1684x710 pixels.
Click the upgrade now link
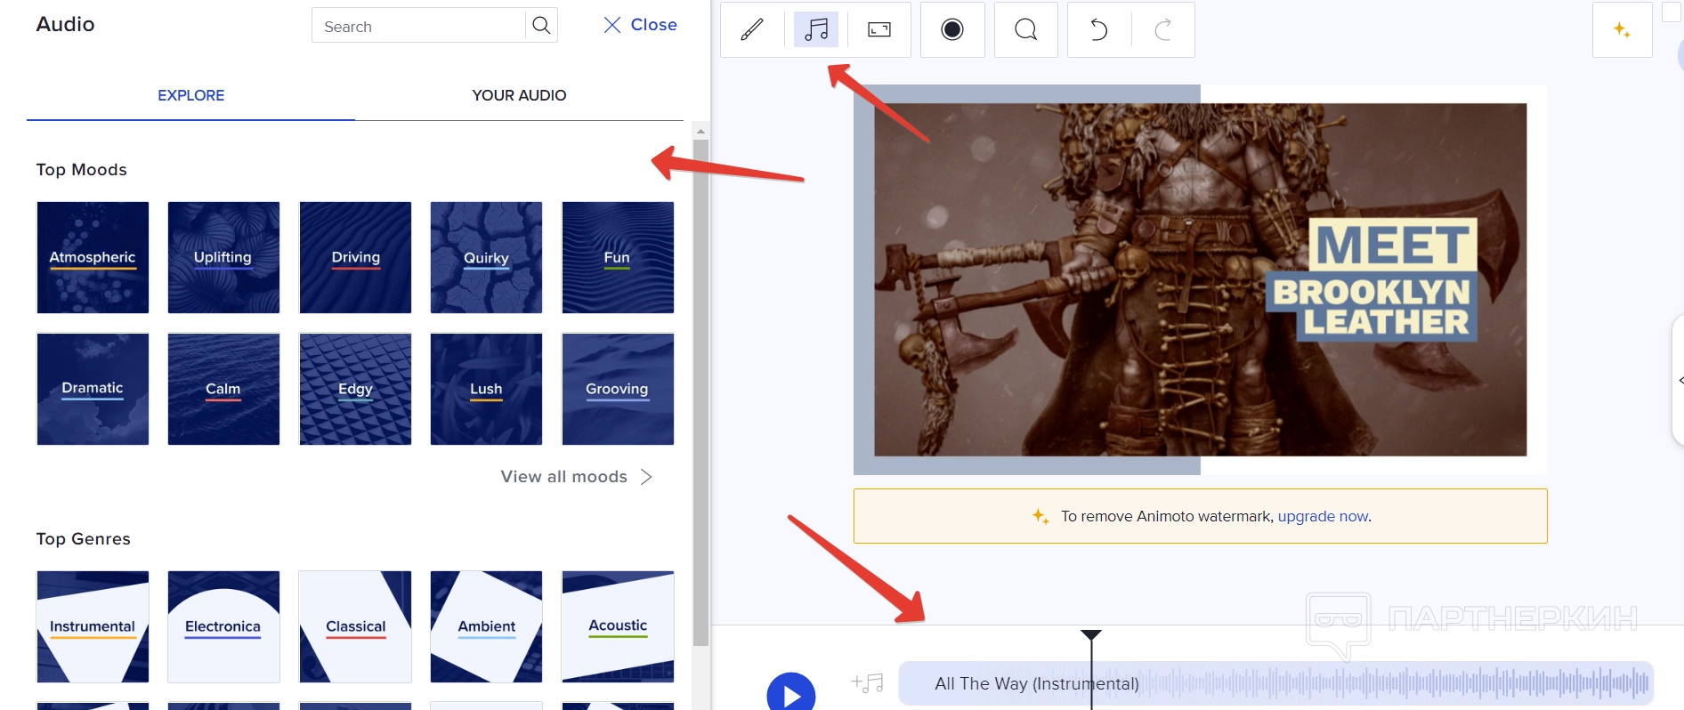tap(1323, 516)
